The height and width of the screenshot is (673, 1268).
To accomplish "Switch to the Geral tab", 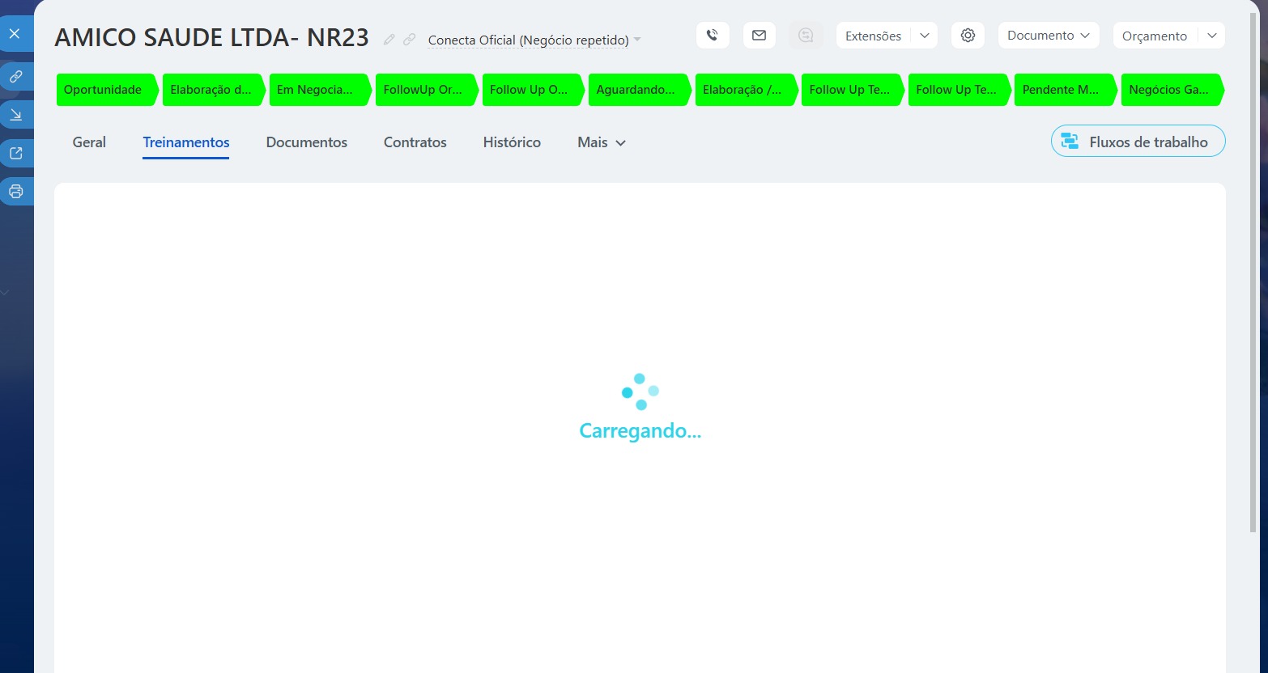I will [89, 142].
